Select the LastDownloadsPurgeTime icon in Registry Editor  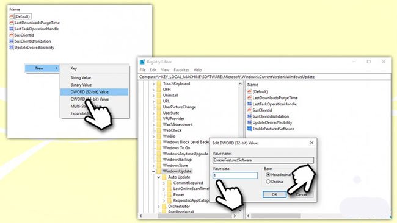coord(249,97)
